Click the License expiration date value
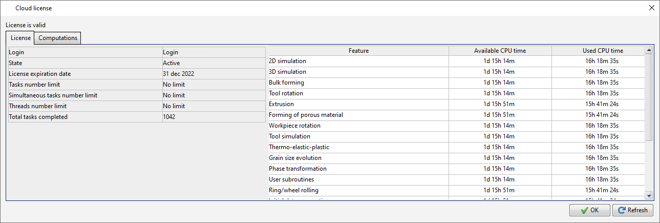The height and width of the screenshot is (223, 660). (x=178, y=74)
